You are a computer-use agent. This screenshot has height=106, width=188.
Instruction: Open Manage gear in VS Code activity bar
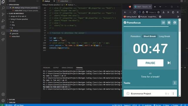tap(3, 101)
